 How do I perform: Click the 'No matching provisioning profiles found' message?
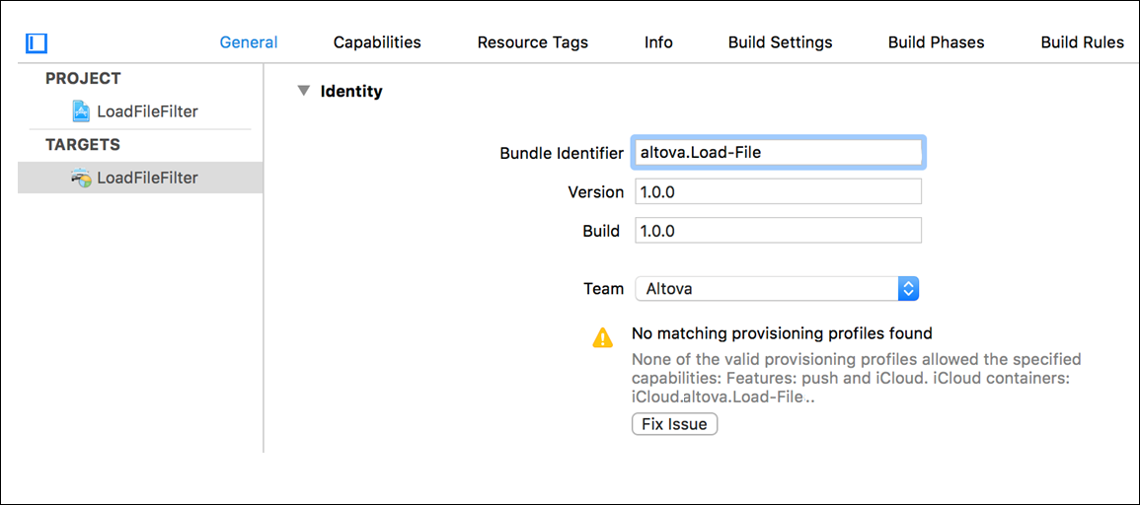782,333
